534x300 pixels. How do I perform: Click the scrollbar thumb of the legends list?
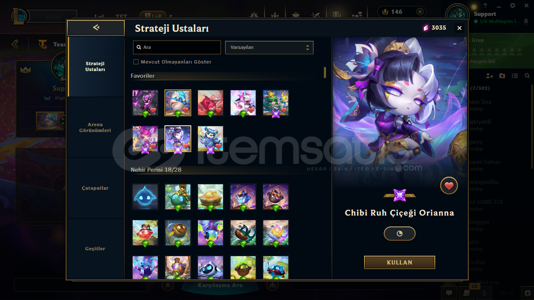[325, 72]
